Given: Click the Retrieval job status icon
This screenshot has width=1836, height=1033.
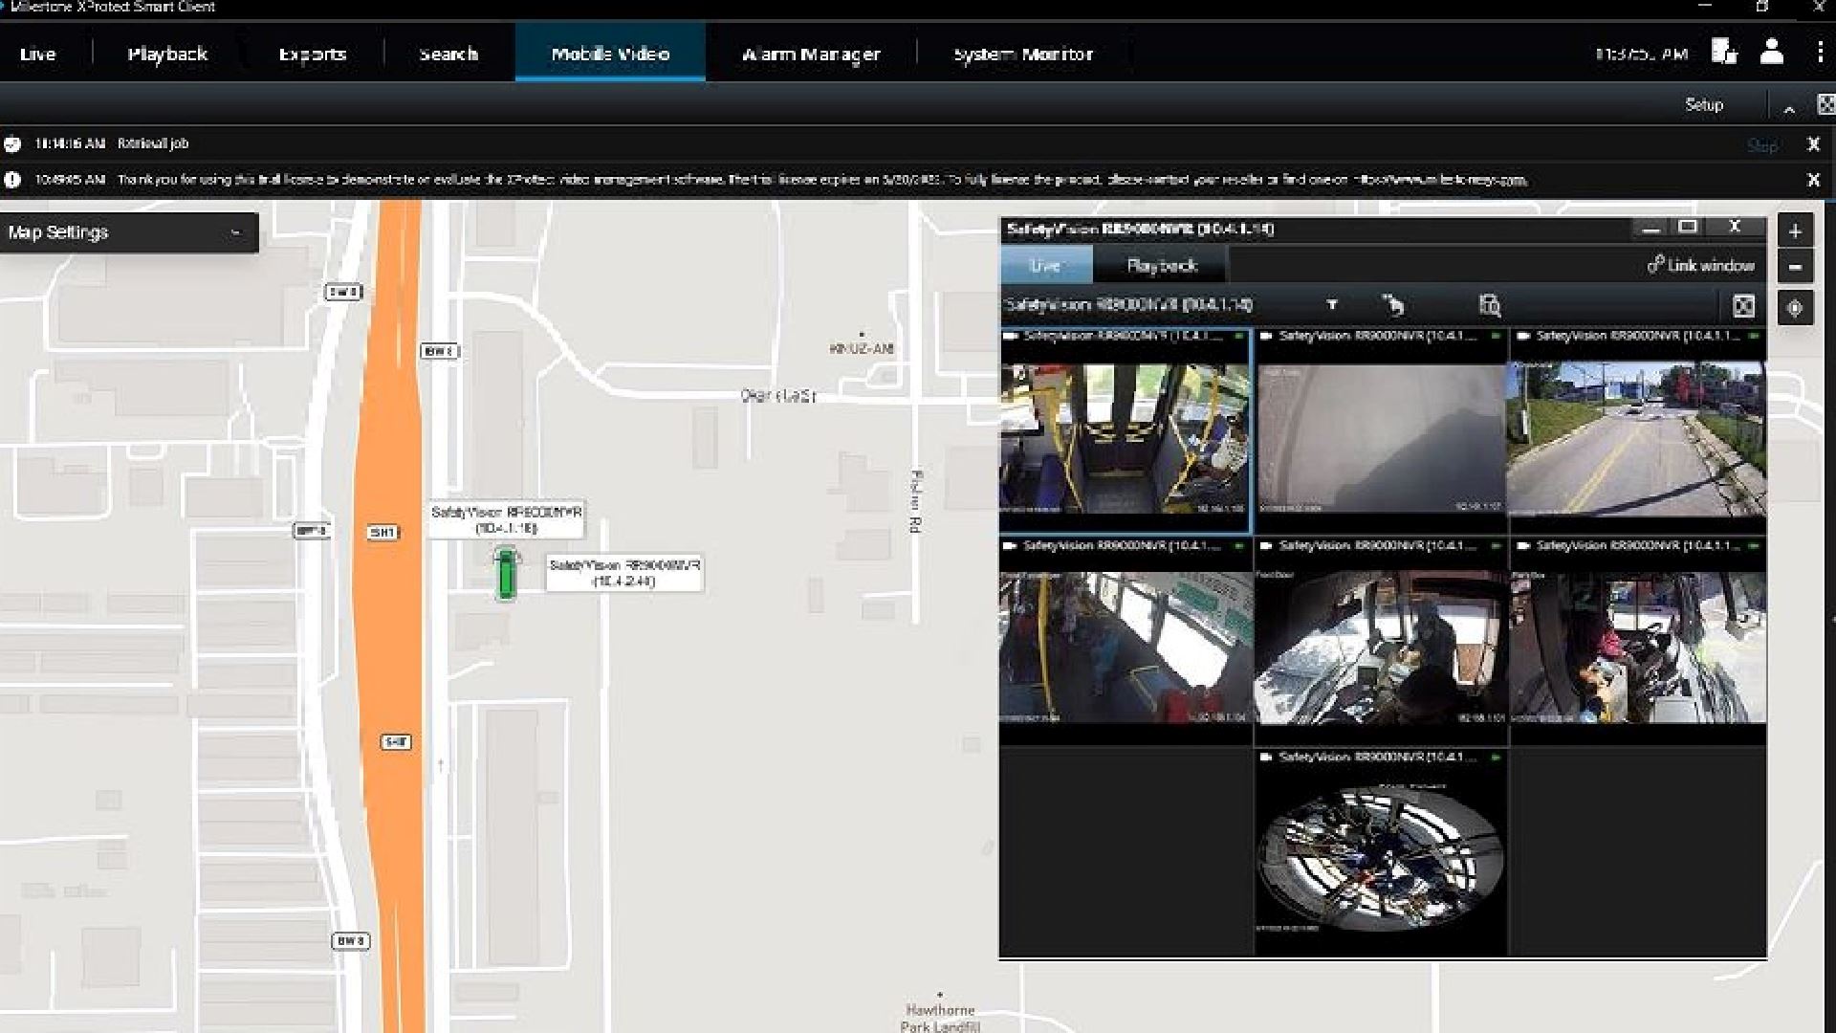Looking at the screenshot, I should coord(12,144).
